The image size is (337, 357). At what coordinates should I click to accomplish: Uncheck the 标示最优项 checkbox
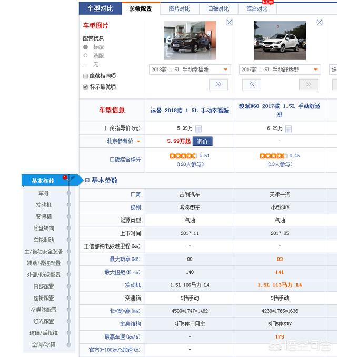(86, 87)
